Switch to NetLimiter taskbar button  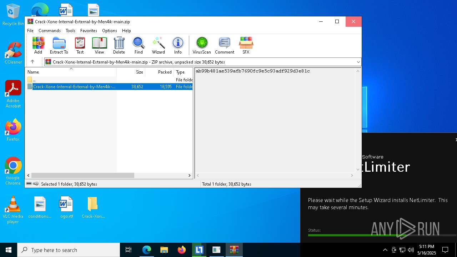pos(199,250)
